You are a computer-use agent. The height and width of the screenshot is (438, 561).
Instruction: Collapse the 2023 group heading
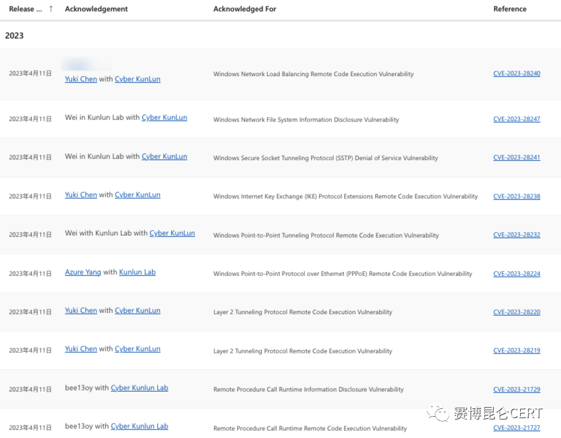(x=15, y=36)
